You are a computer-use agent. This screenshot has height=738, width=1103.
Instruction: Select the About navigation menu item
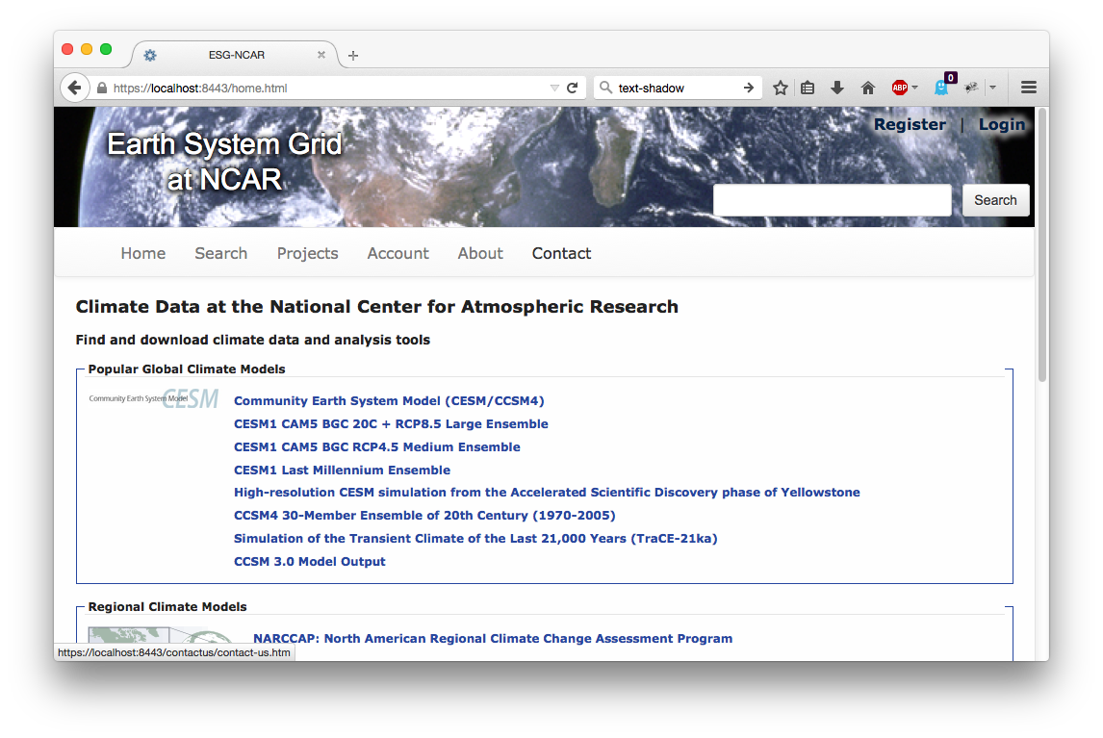pos(480,253)
